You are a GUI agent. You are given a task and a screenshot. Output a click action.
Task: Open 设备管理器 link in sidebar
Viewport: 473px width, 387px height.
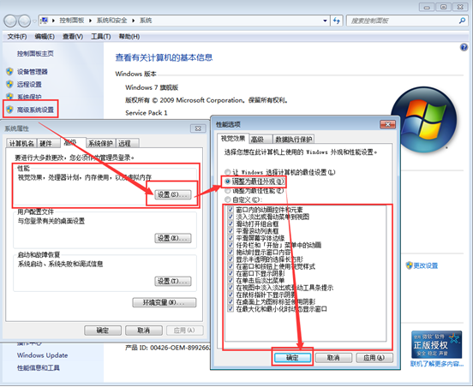[x=33, y=72]
